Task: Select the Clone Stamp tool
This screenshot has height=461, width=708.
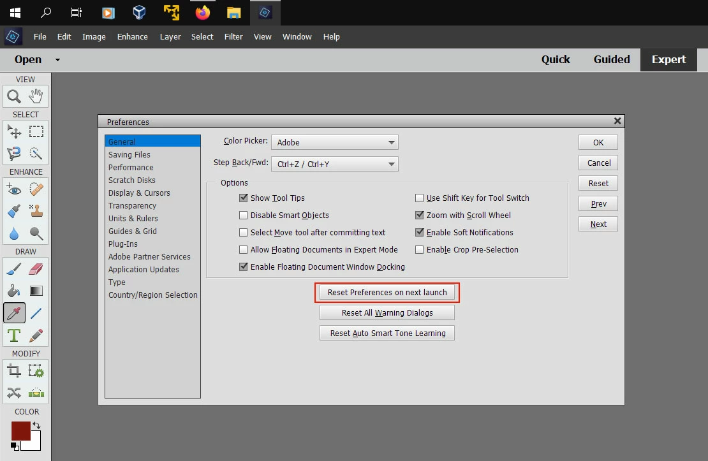Action: tap(36, 211)
